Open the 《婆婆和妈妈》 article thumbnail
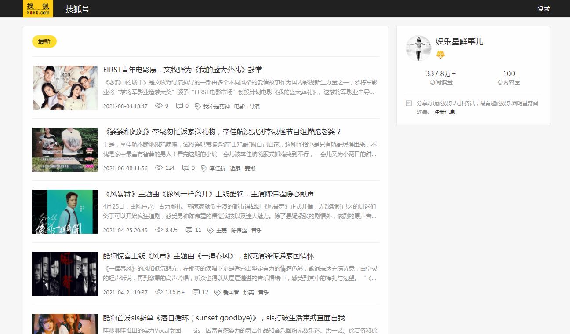The image size is (570, 334). (65, 150)
